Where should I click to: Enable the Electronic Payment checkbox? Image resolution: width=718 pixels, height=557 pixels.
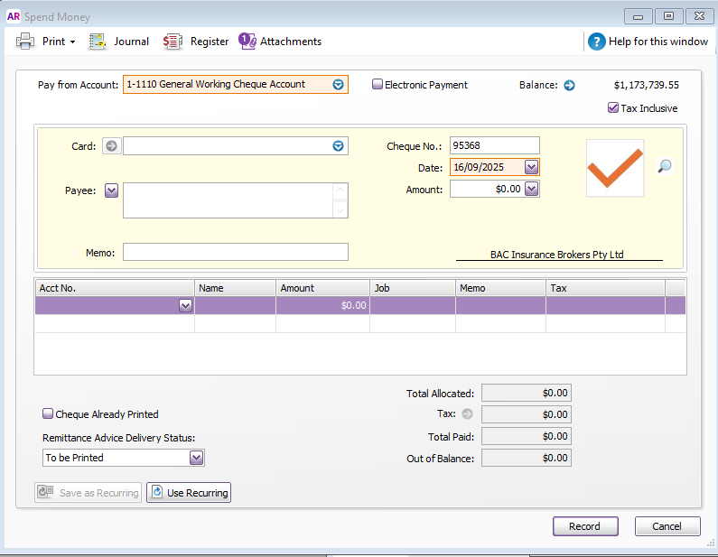378,85
